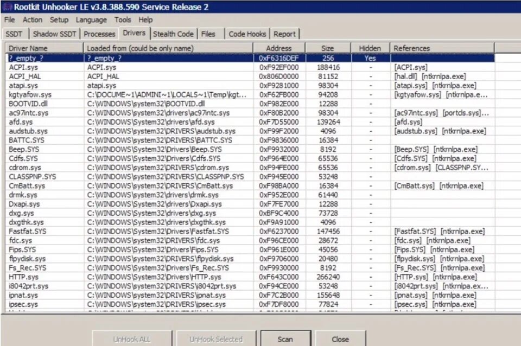
Task: Select the Beep.SYS driver row
Action: tap(251, 150)
